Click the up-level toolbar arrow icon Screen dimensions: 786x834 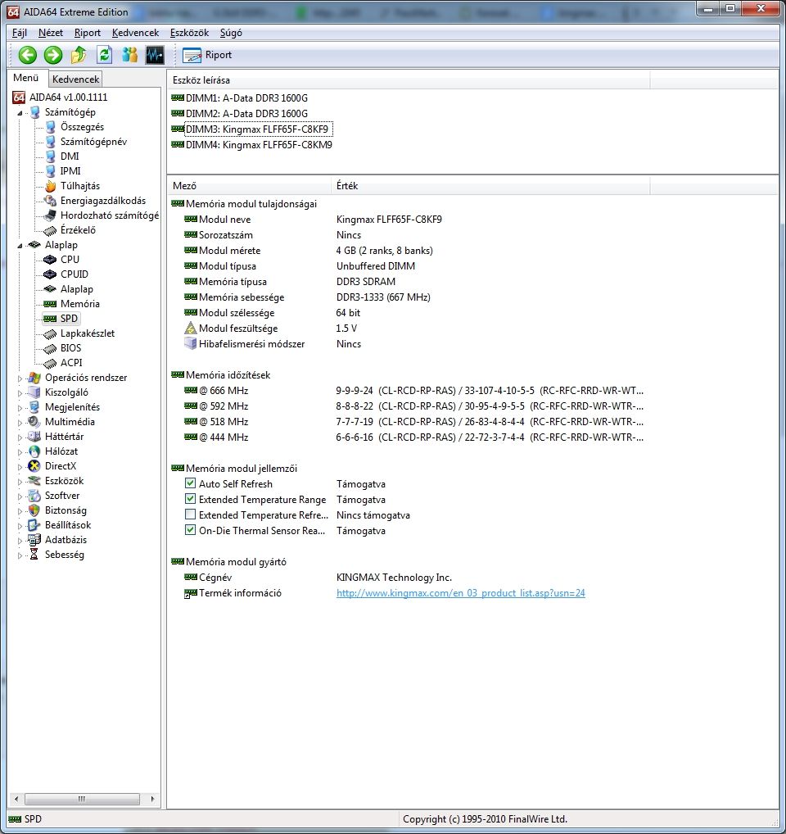click(x=79, y=55)
